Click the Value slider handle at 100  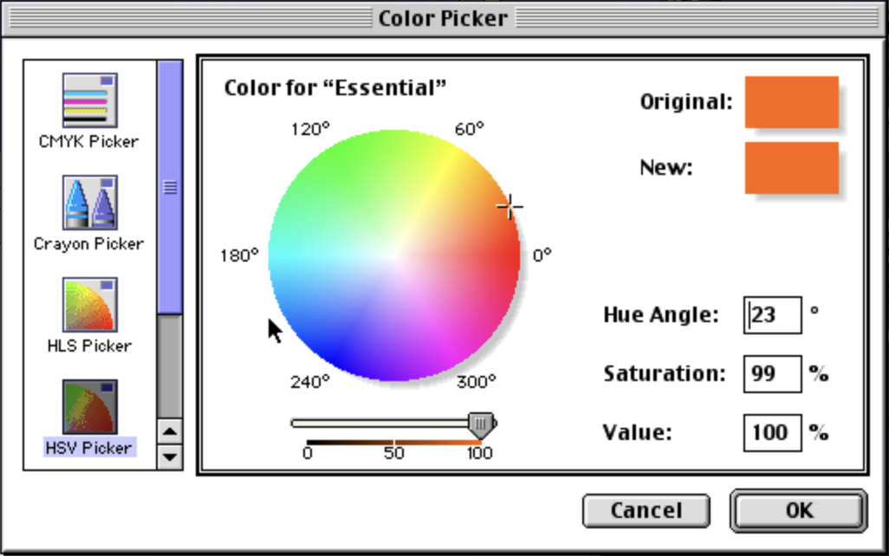click(483, 422)
